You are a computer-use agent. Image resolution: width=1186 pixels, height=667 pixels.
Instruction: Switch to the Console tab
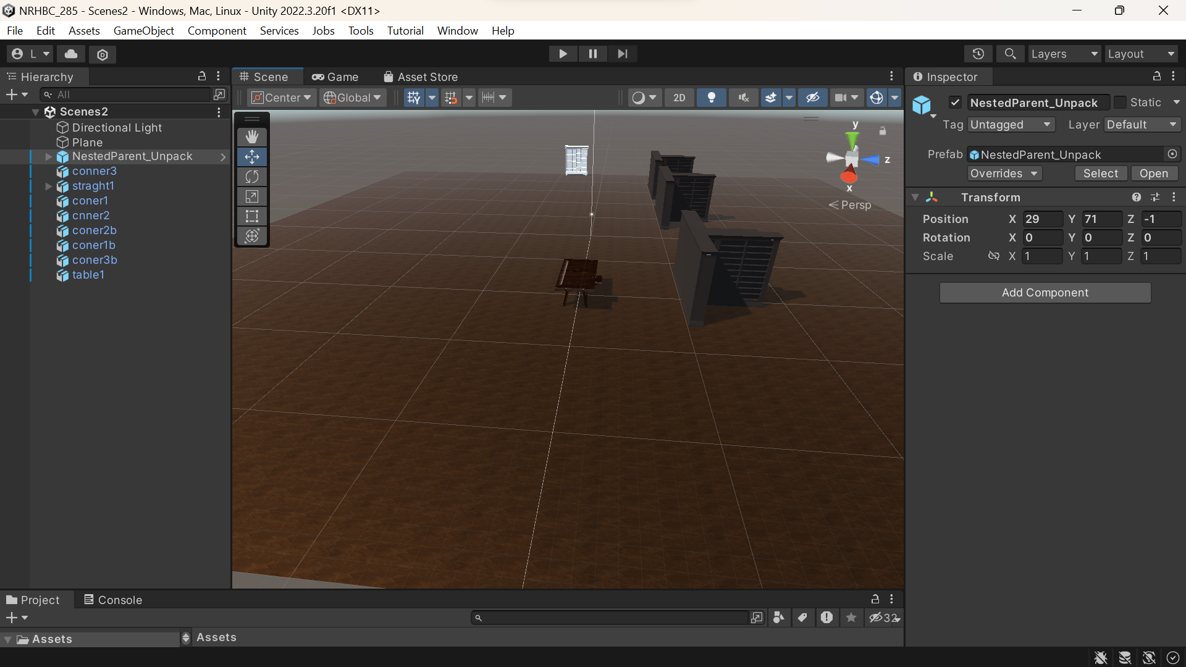point(113,600)
